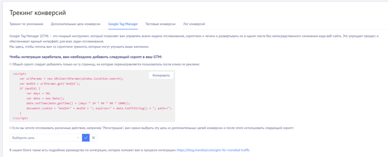
Task: Switch to Дополнительные цели конверсии tab
Action: click(x=75, y=24)
